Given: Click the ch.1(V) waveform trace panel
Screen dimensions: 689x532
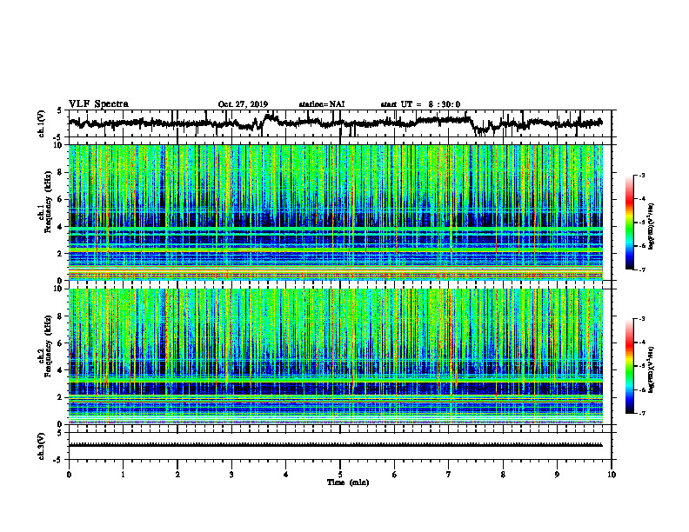Looking at the screenshot, I should (340, 123).
